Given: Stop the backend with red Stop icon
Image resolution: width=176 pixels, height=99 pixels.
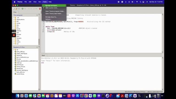Looking at the screenshot, I should pyautogui.click(x=40, y=9).
